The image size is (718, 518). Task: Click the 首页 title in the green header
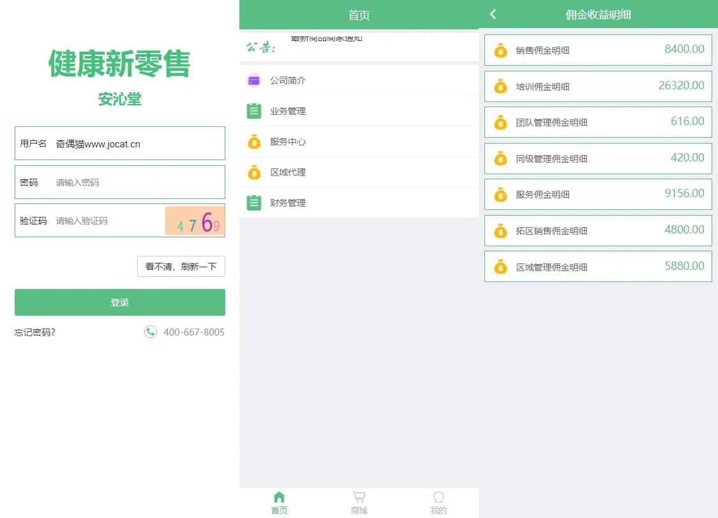(x=359, y=15)
